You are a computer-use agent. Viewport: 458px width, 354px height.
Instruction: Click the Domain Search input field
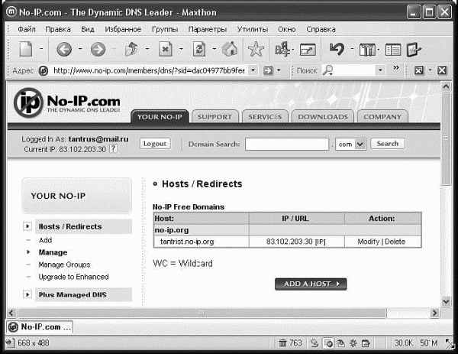tap(287, 145)
